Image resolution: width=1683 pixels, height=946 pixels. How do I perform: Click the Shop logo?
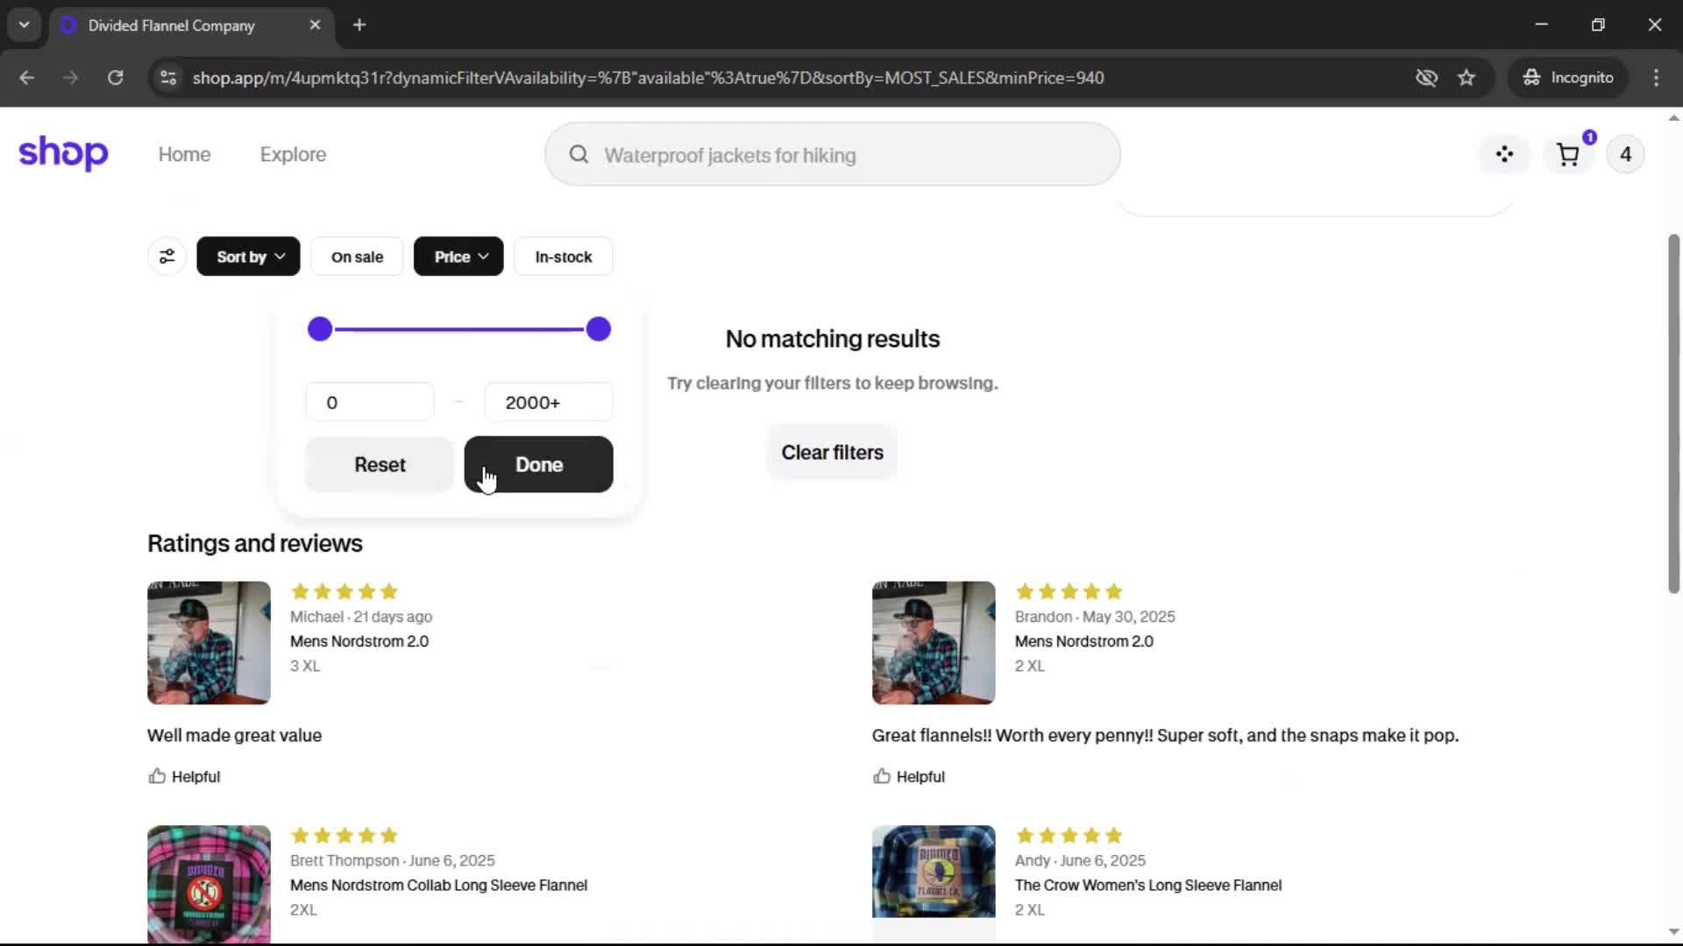coord(63,153)
